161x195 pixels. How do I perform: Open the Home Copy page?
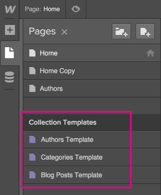tap(92, 71)
